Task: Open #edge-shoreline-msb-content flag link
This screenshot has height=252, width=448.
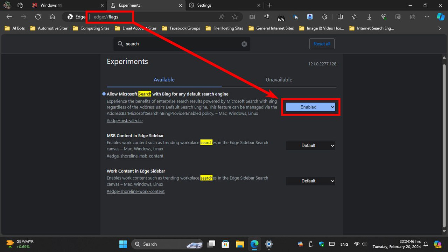Action: tap(135, 156)
